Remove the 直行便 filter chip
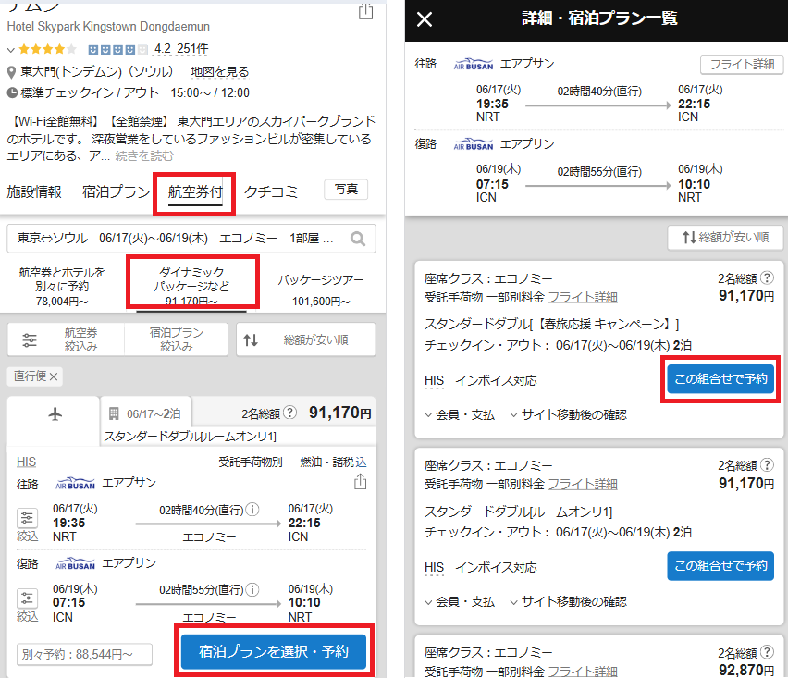Viewport: 788px width, 678px height. [54, 376]
